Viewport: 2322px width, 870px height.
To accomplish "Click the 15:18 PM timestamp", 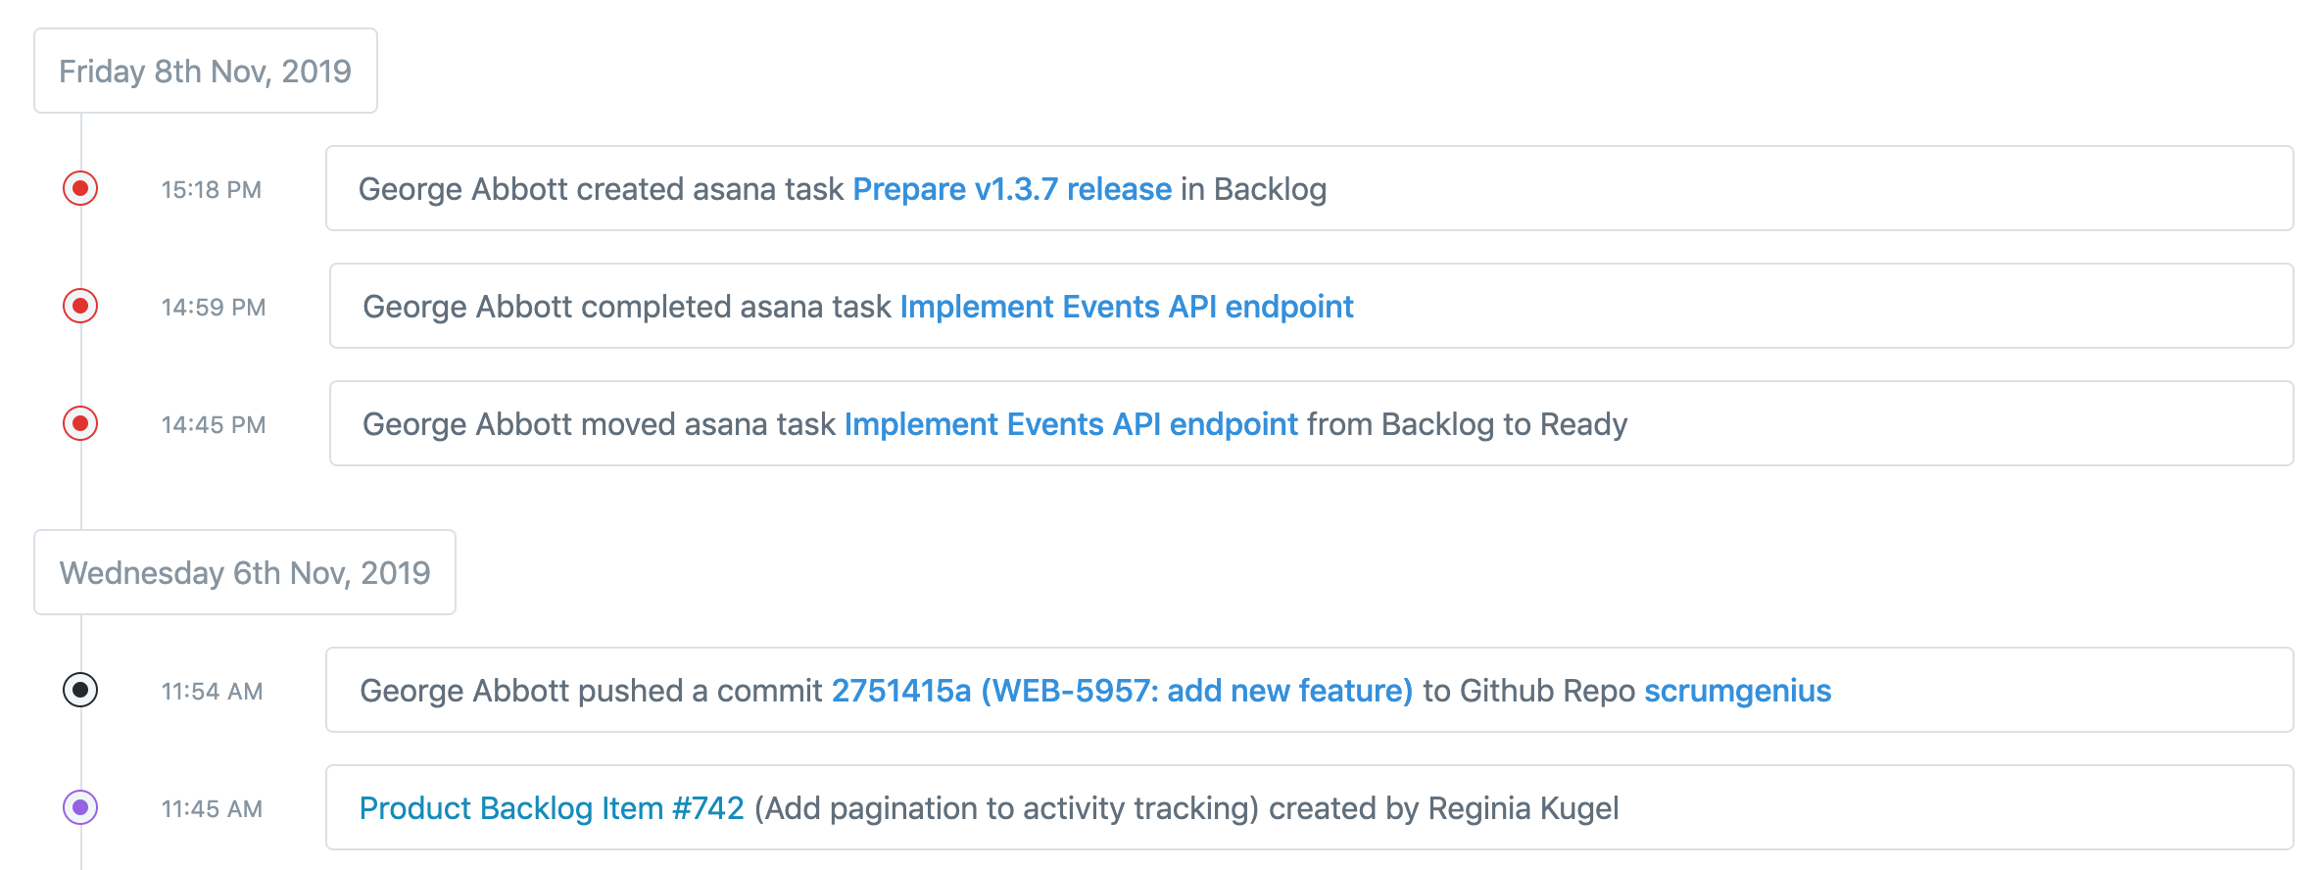I will (211, 190).
